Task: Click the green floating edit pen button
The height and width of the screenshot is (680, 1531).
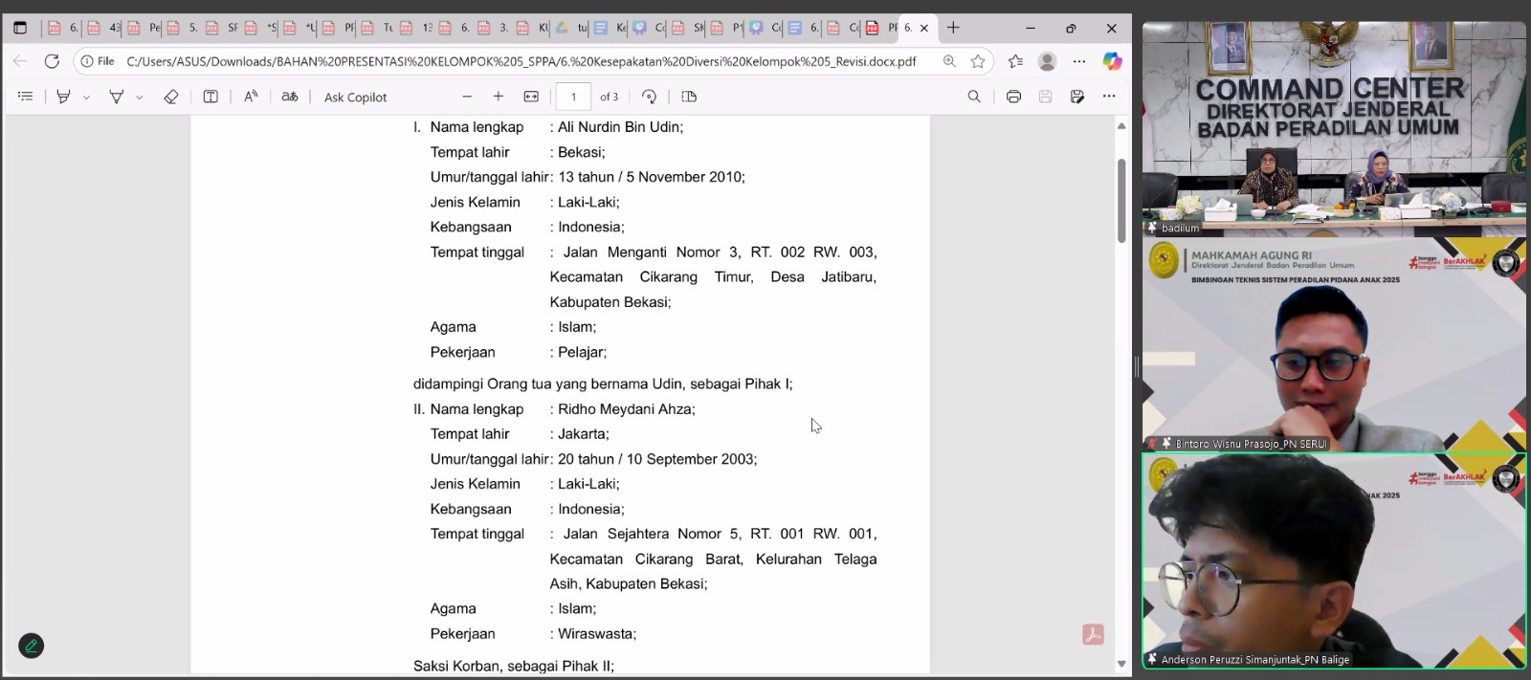Action: click(31, 647)
